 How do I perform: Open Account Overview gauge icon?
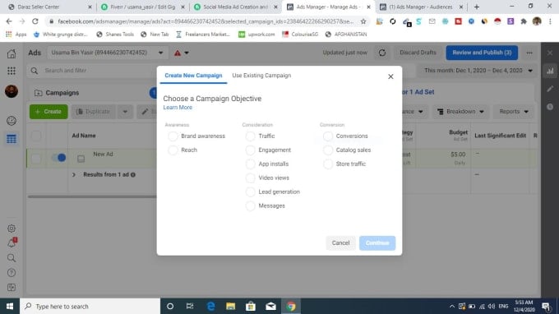tap(12, 121)
